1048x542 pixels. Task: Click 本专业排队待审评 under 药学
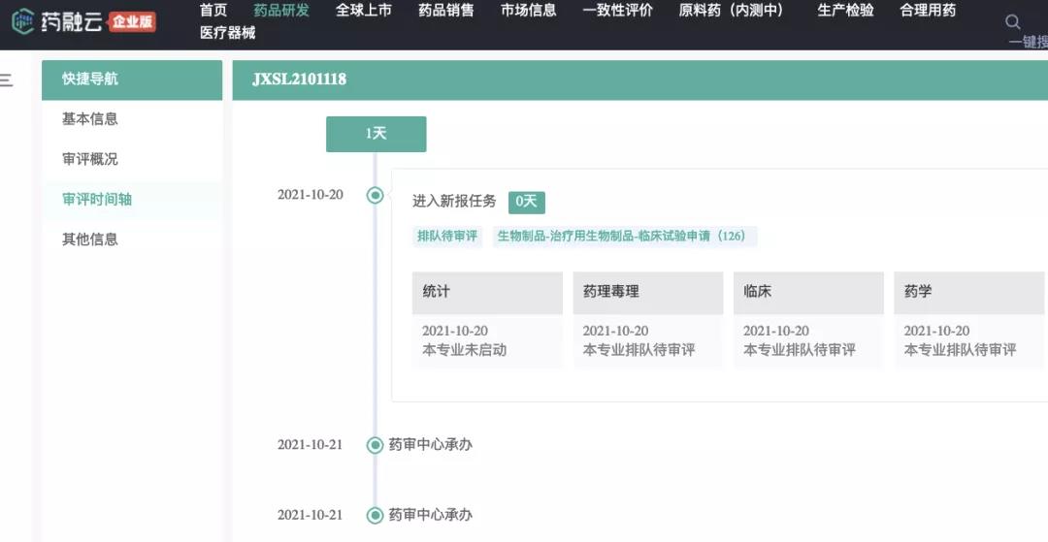coord(960,350)
